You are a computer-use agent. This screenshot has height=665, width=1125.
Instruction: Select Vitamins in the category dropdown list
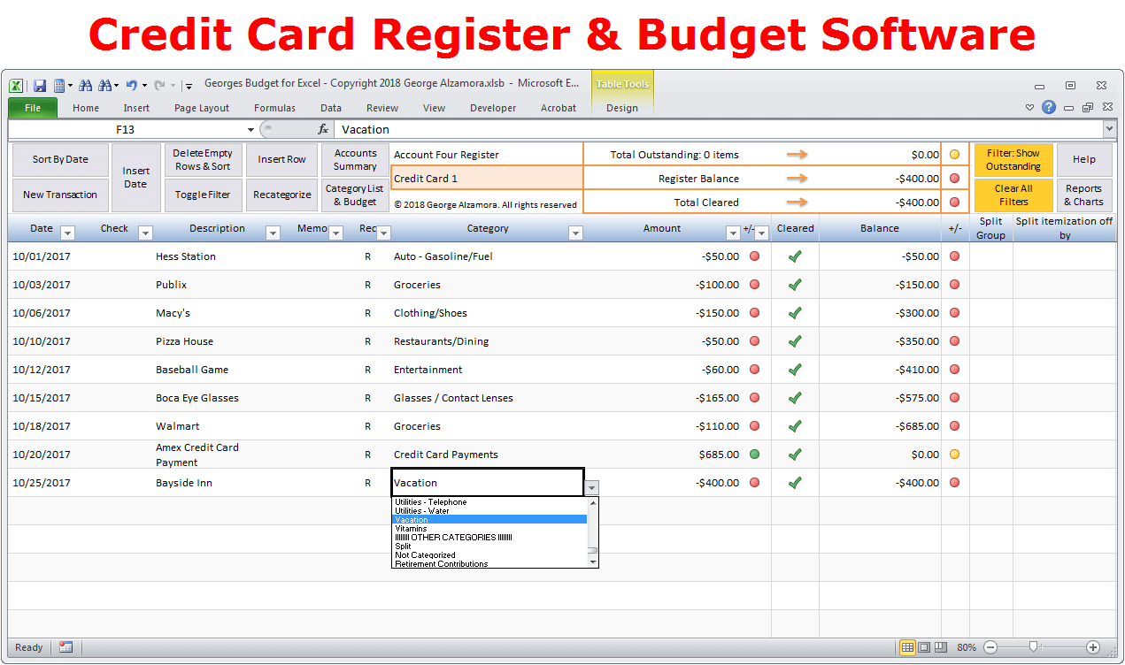coord(411,529)
